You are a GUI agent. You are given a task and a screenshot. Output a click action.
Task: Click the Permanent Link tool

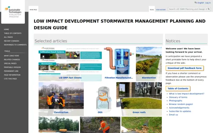[11, 71]
